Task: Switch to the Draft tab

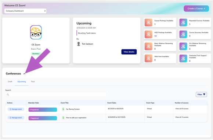Action: click(x=10, y=82)
